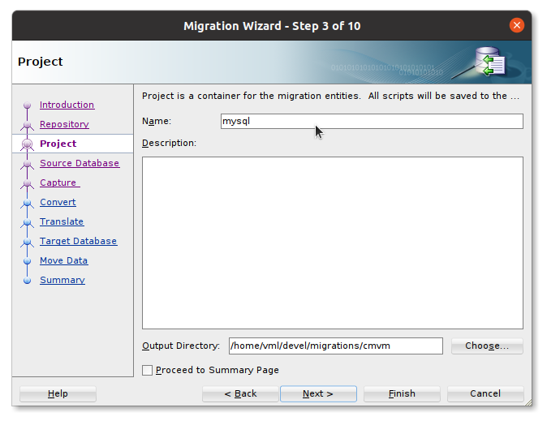This screenshot has width=547, height=421.
Task: Go to the Introduction step link
Action: pyautogui.click(x=67, y=105)
